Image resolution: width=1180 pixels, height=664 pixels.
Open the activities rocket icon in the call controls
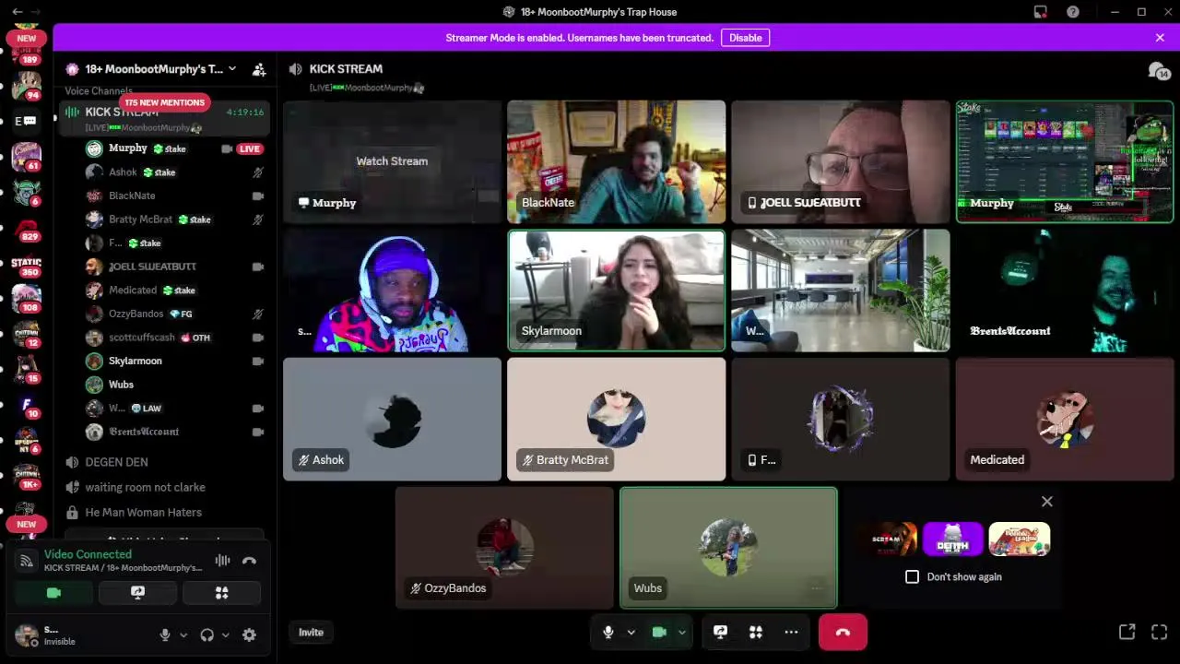click(756, 632)
